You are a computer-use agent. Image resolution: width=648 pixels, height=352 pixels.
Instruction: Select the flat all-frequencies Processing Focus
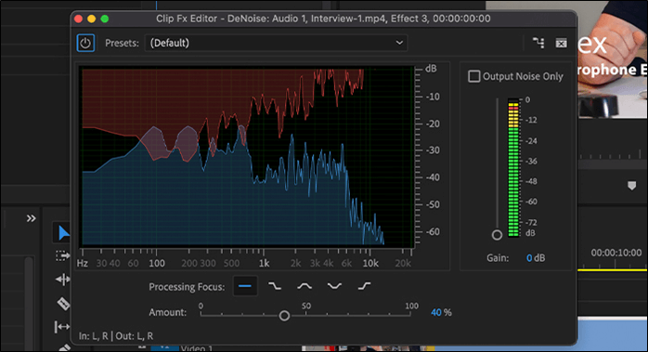tap(245, 286)
